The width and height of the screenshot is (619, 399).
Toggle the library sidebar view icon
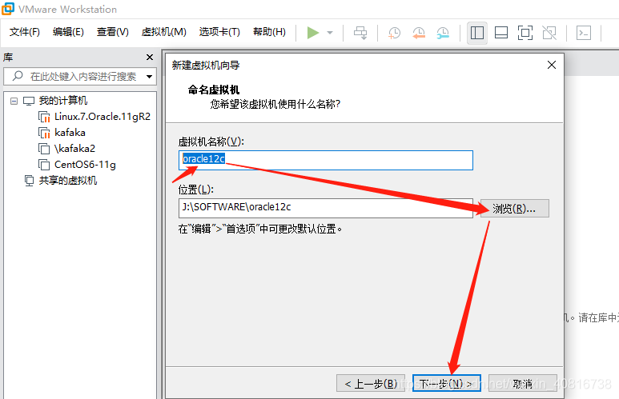pyautogui.click(x=477, y=33)
